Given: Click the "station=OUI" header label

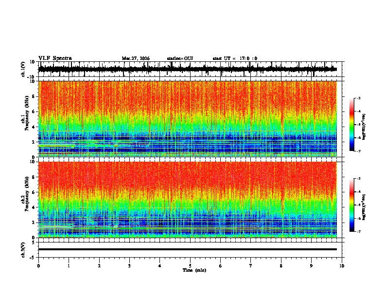Looking at the screenshot, I should point(180,58).
